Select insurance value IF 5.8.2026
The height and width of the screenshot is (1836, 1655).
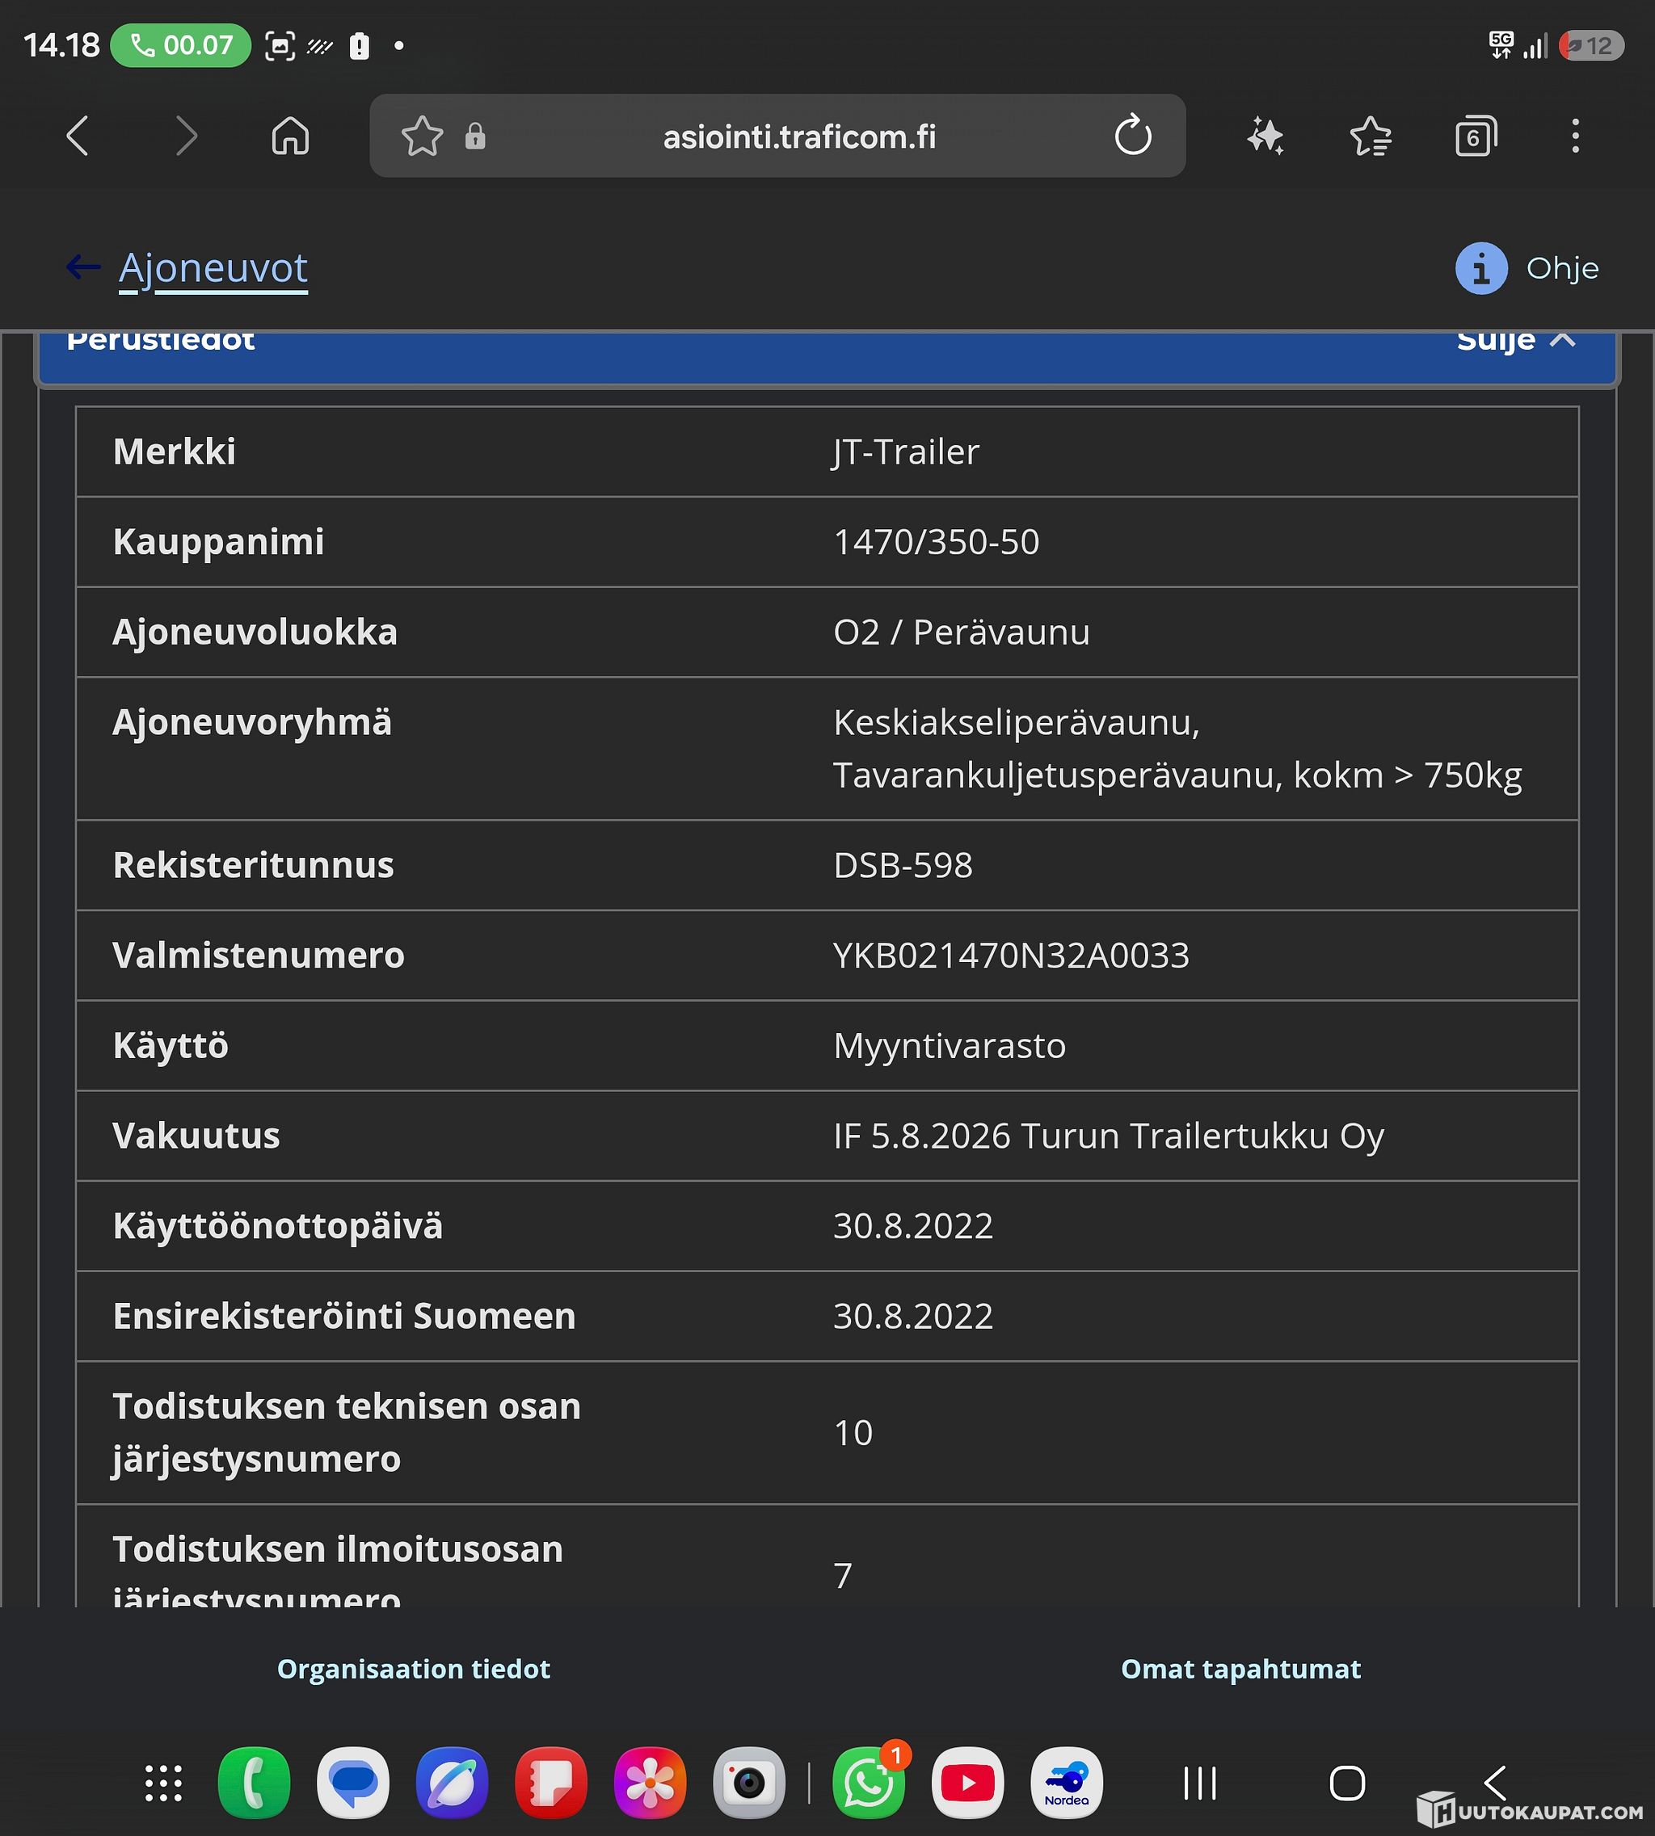coord(922,1135)
